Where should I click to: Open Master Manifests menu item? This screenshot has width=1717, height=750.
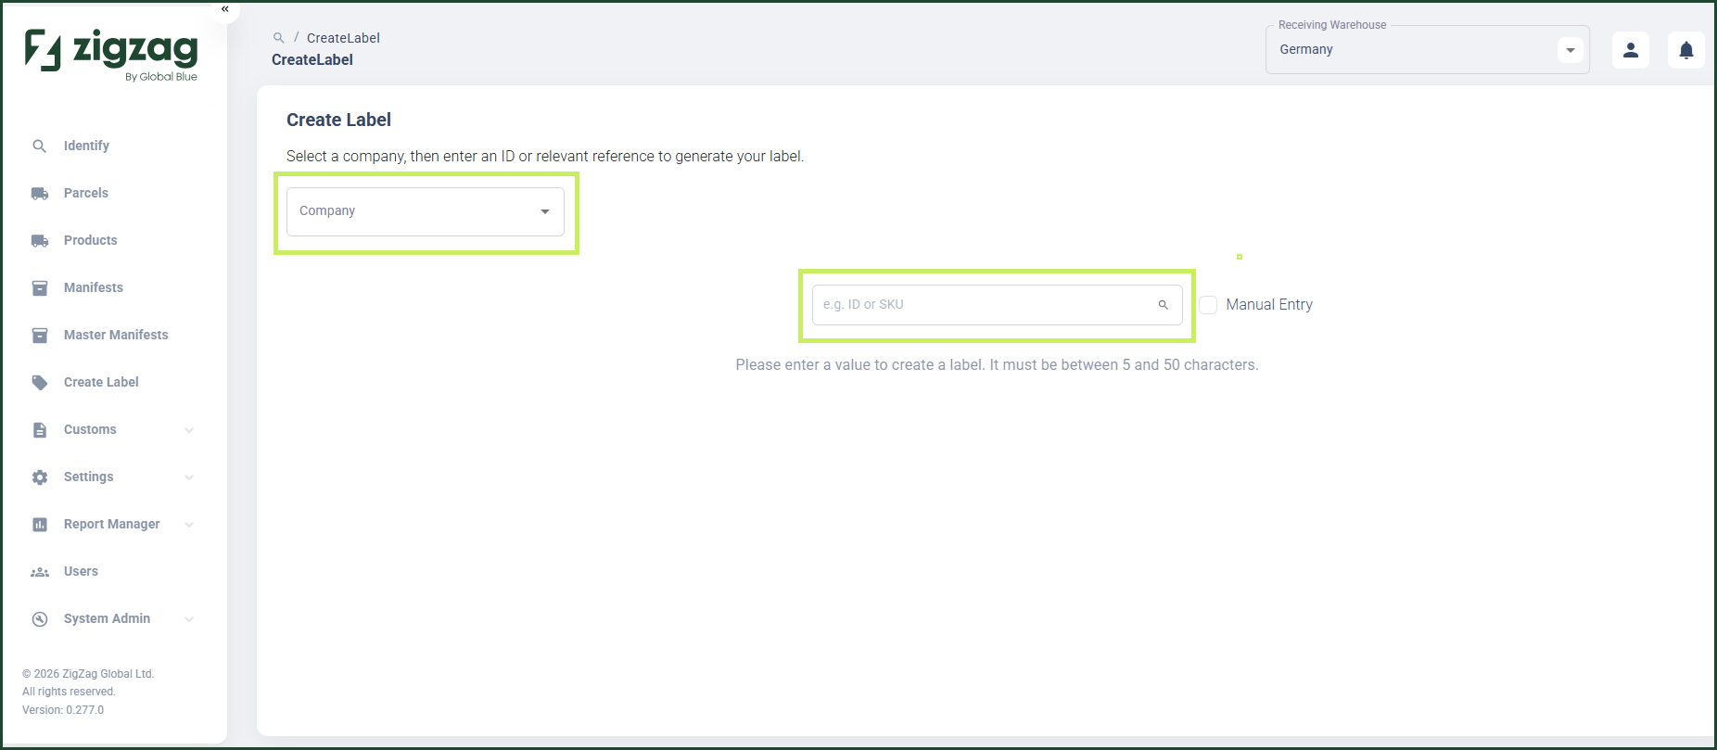[116, 335]
